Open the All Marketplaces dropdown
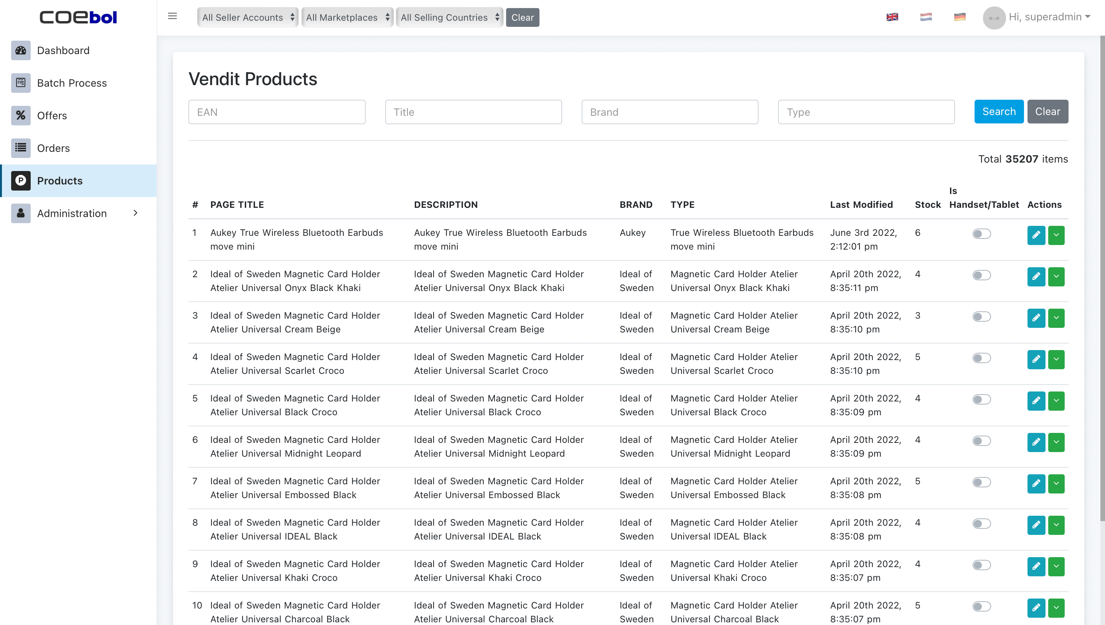This screenshot has width=1105, height=625. click(x=347, y=17)
